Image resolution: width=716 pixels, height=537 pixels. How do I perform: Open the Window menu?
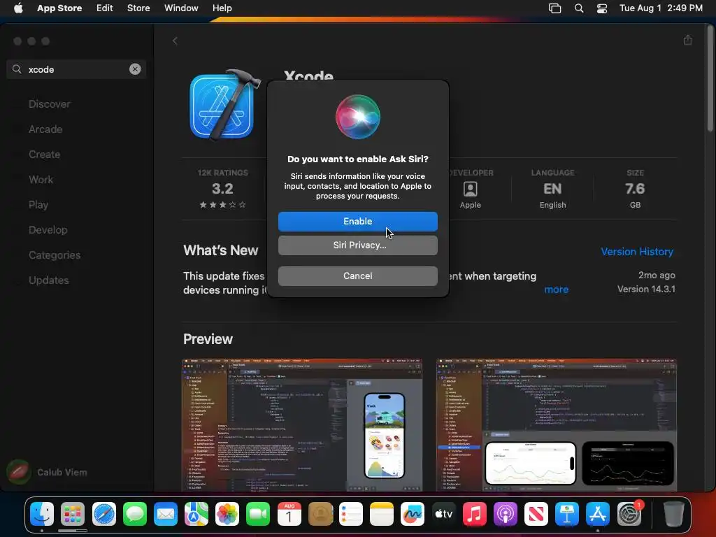click(x=181, y=8)
